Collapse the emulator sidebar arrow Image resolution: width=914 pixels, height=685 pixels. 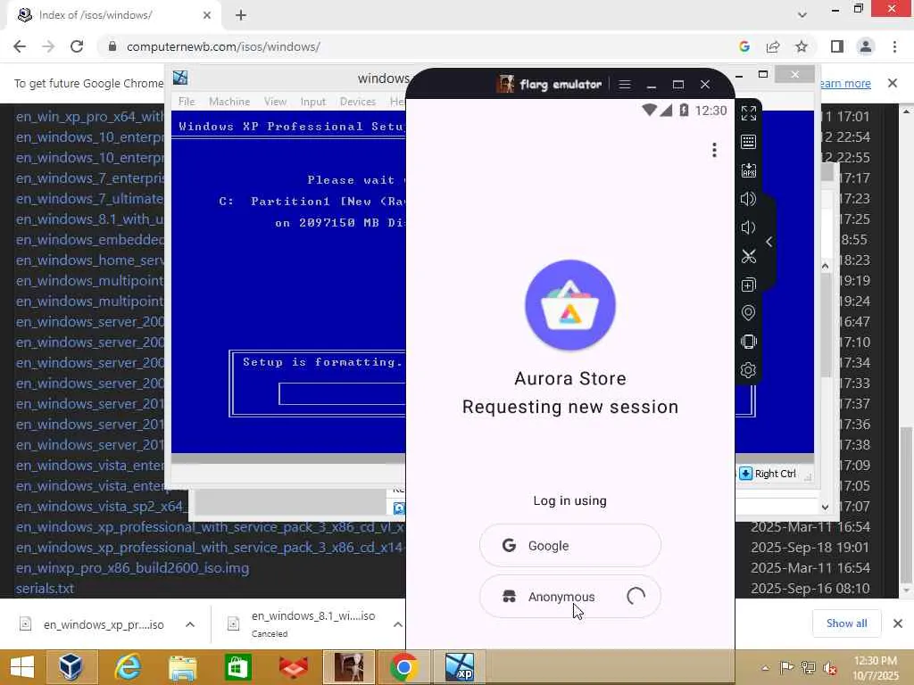point(769,242)
